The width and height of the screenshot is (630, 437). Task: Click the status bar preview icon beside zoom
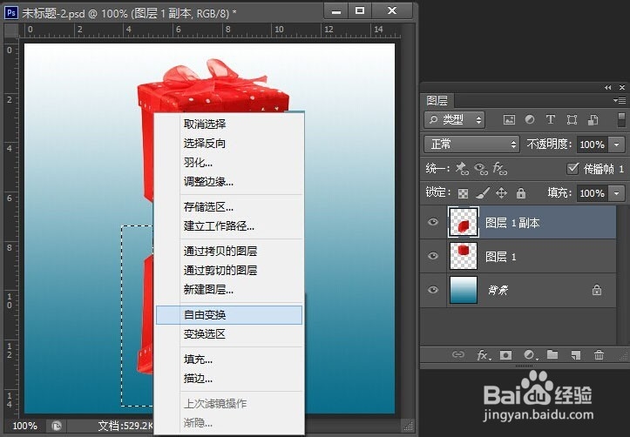point(57,426)
